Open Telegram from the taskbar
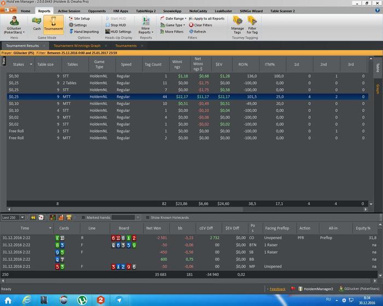This screenshot has height=306, width=383. pos(119,300)
